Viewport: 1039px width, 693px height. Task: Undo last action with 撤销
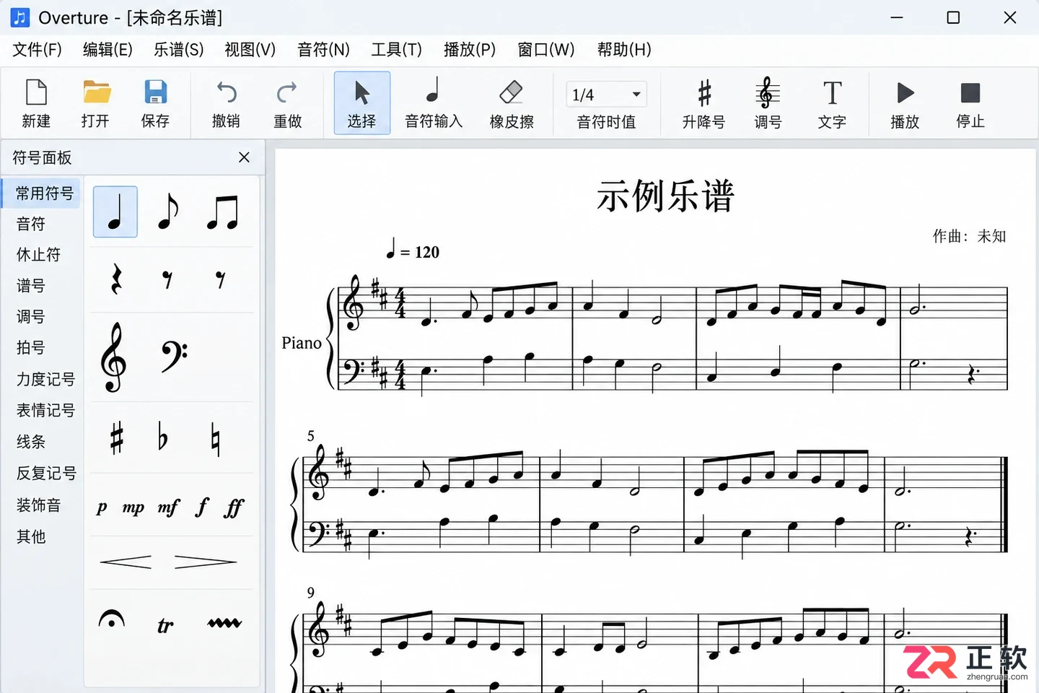tap(226, 104)
